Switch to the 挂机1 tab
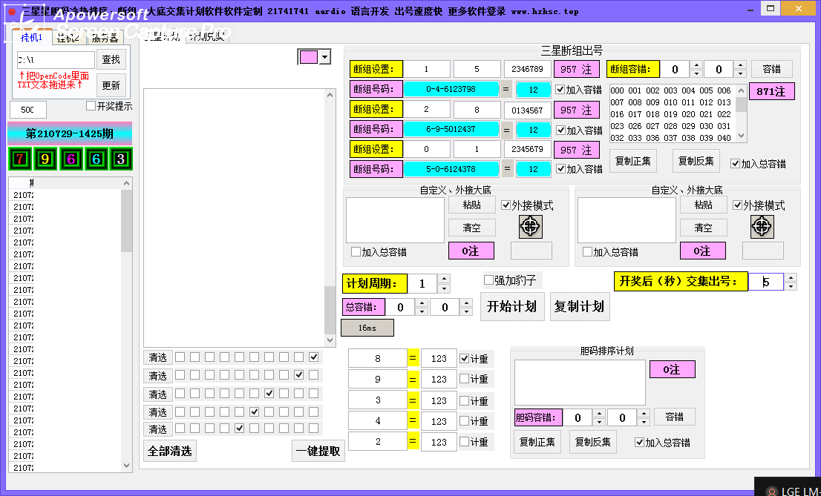 31,37
